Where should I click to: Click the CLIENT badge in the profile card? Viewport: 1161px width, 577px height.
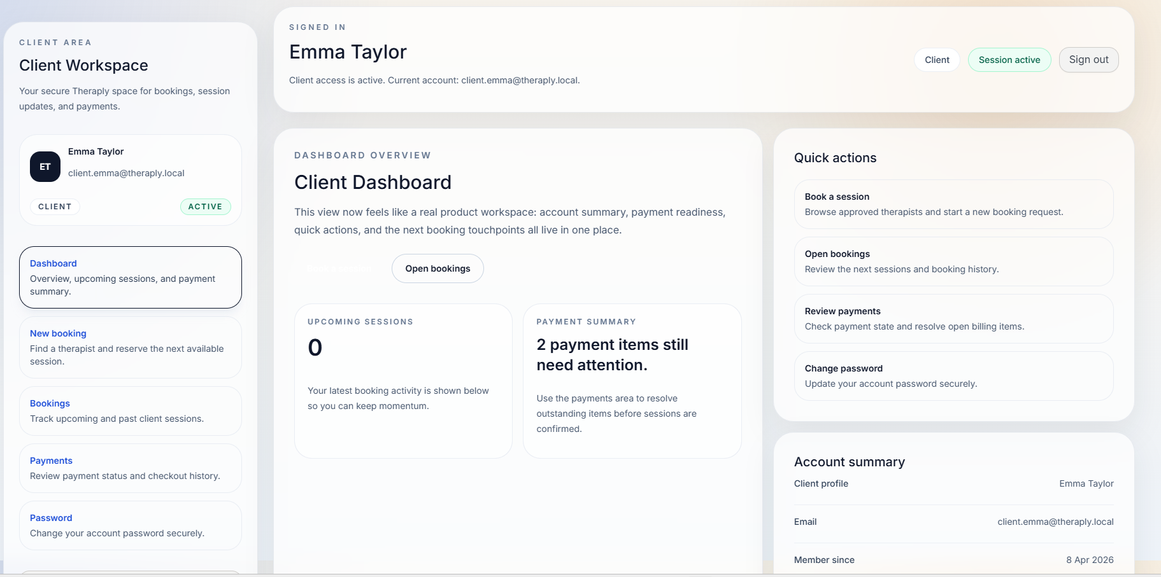55,207
